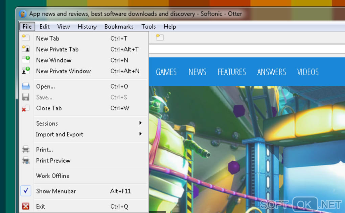345x213 pixels.
Task: Click the printer icon beside Print...
Action: tap(26, 149)
